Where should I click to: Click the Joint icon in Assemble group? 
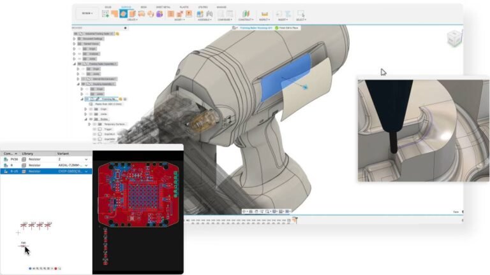point(209,14)
